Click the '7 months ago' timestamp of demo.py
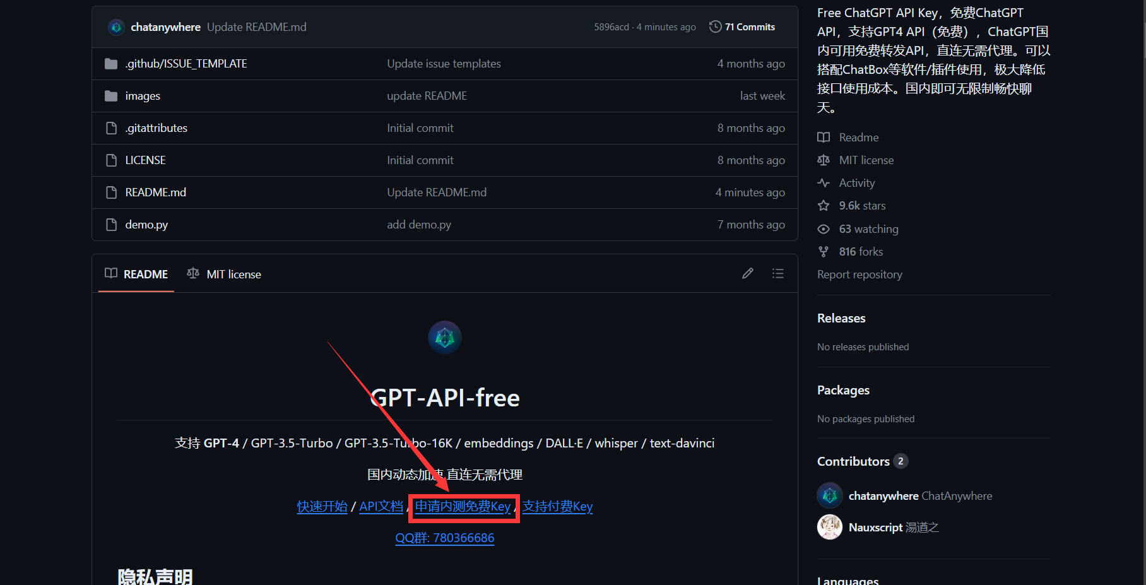1146x585 pixels. point(751,225)
